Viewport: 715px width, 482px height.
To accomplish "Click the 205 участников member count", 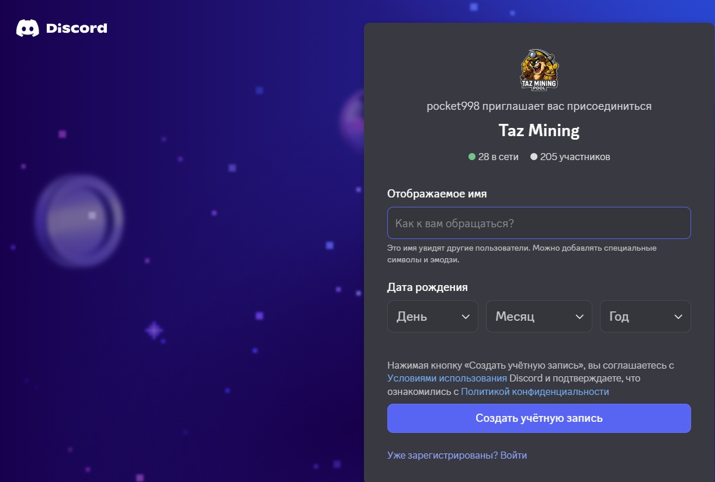I will [575, 157].
